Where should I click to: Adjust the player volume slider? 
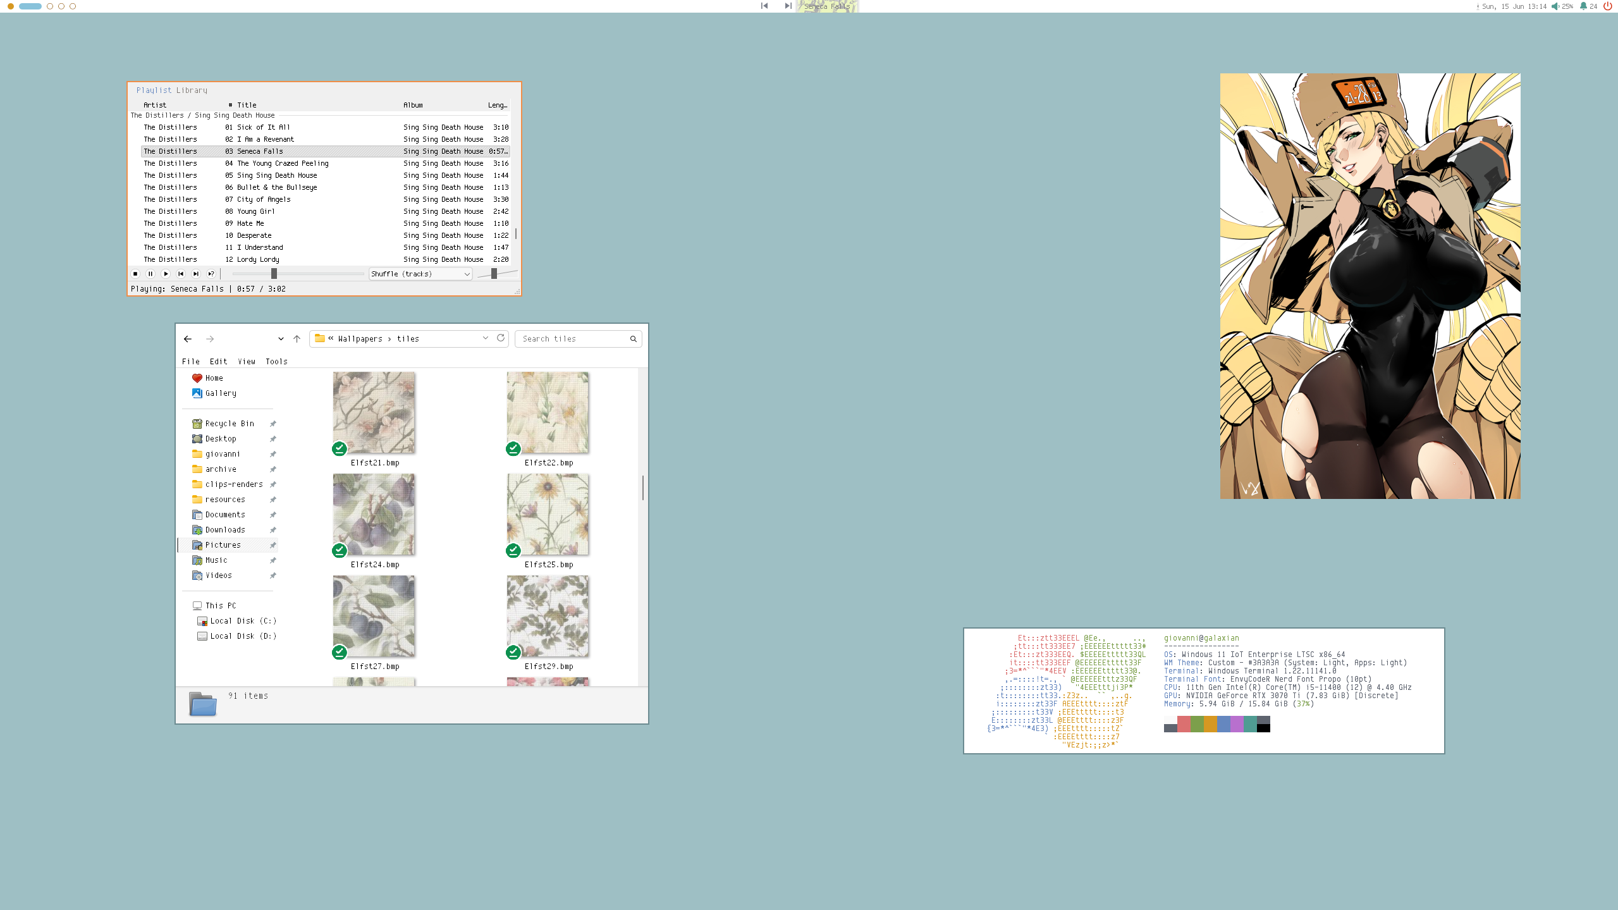pyautogui.click(x=497, y=274)
